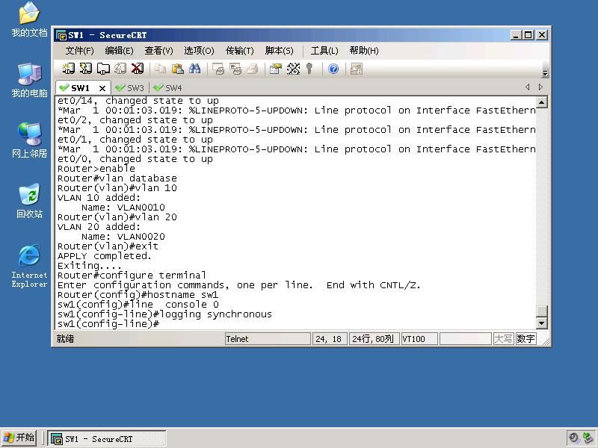Screen dimensions: 598x448
Task: Click the window resize grip corner
Action: click(546, 341)
